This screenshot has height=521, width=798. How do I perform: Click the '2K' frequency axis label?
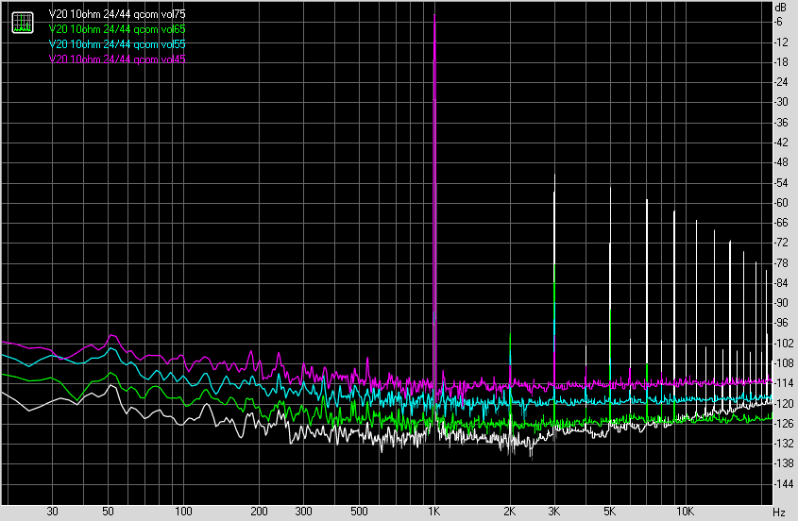click(x=509, y=512)
